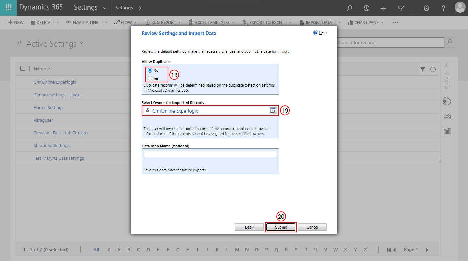Image resolution: width=468 pixels, height=261 pixels.
Task: Go to the next page arrow
Action: pos(427,250)
